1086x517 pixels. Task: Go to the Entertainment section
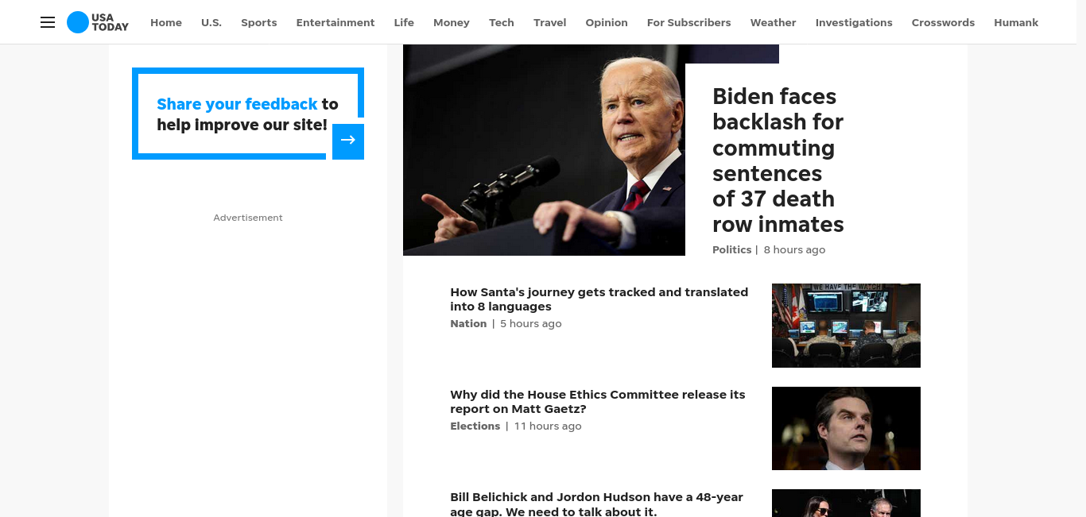click(335, 22)
